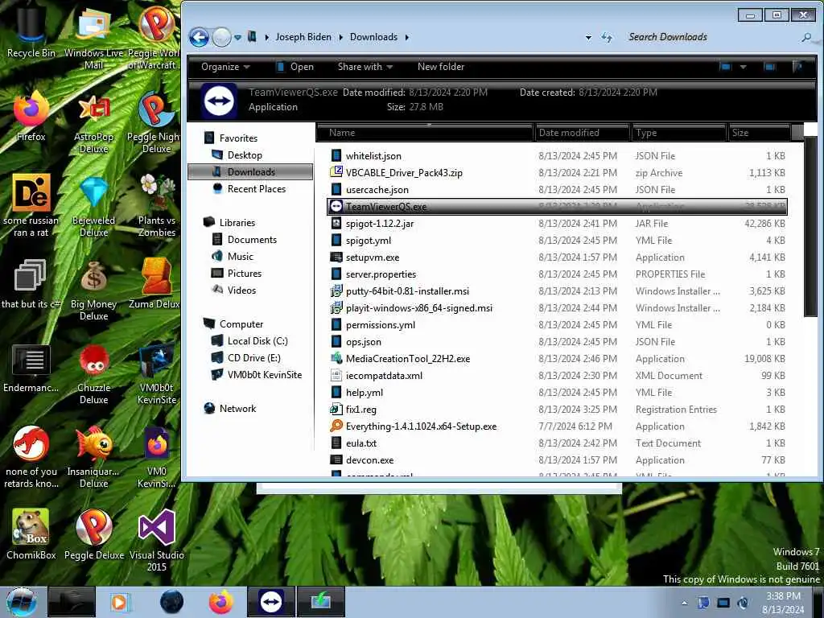Image resolution: width=824 pixels, height=618 pixels.
Task: Click the Open toolbar button
Action: (295, 67)
